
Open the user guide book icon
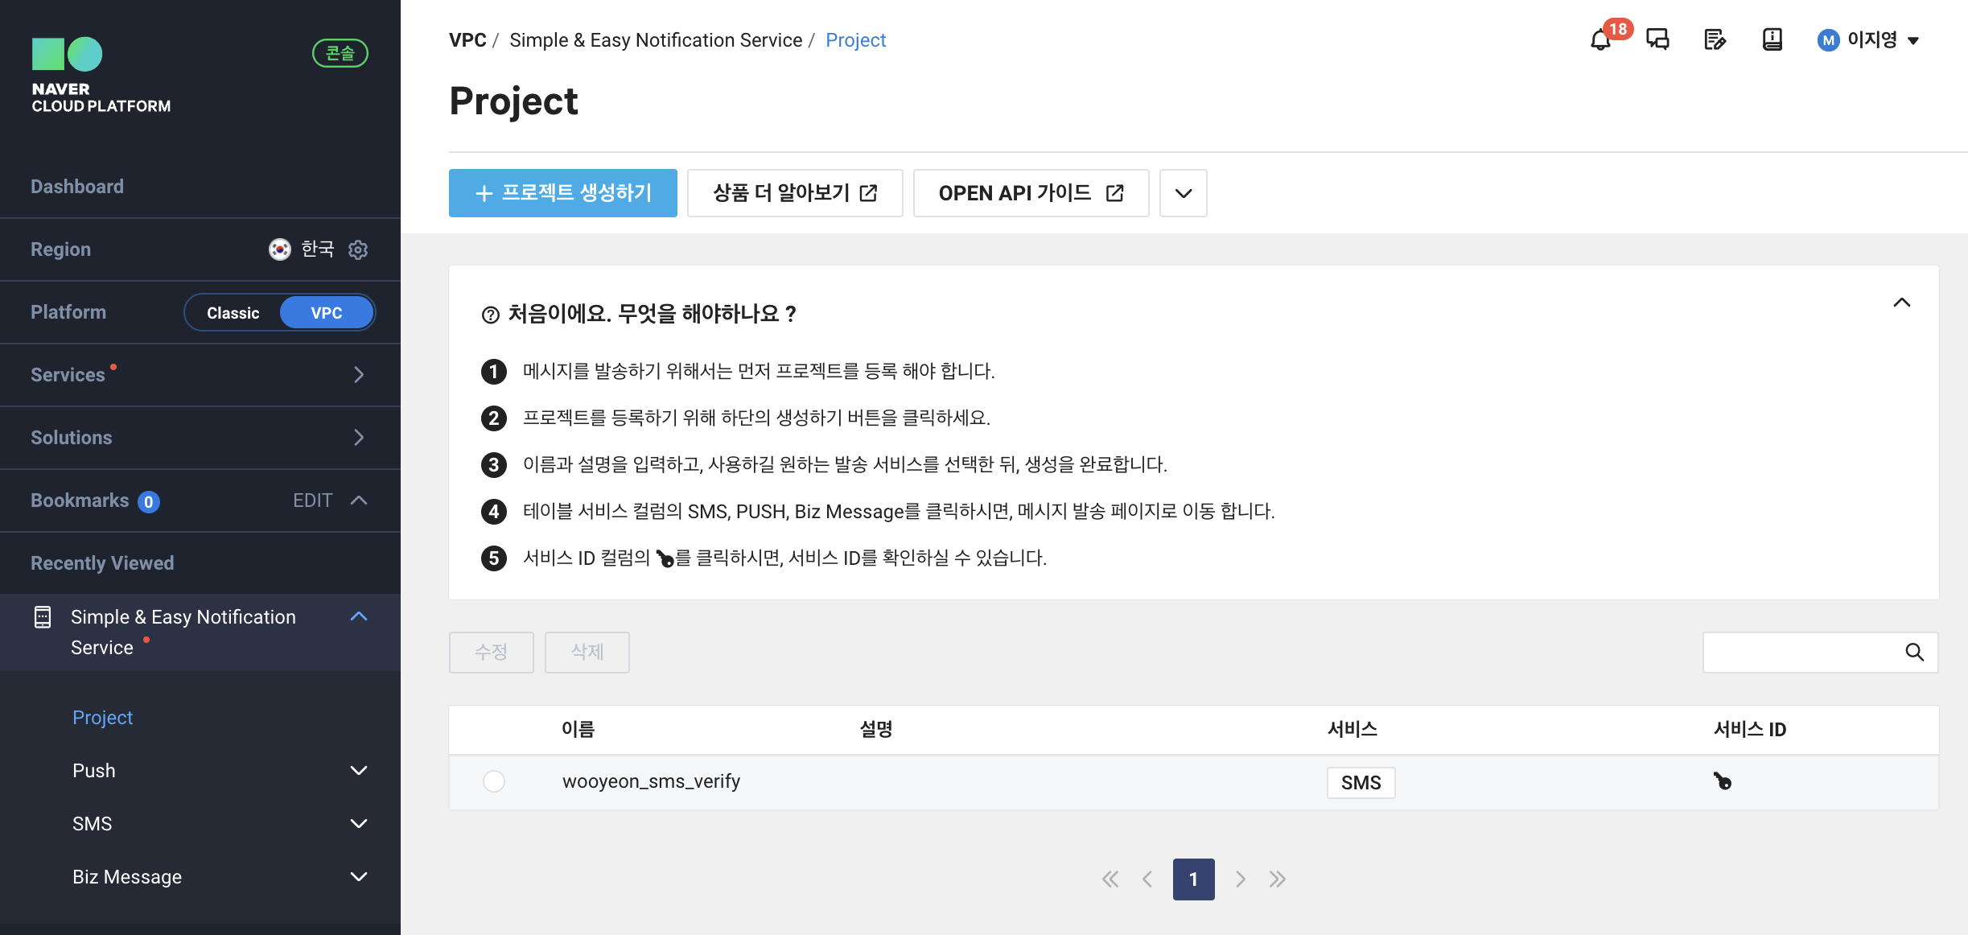(1772, 39)
